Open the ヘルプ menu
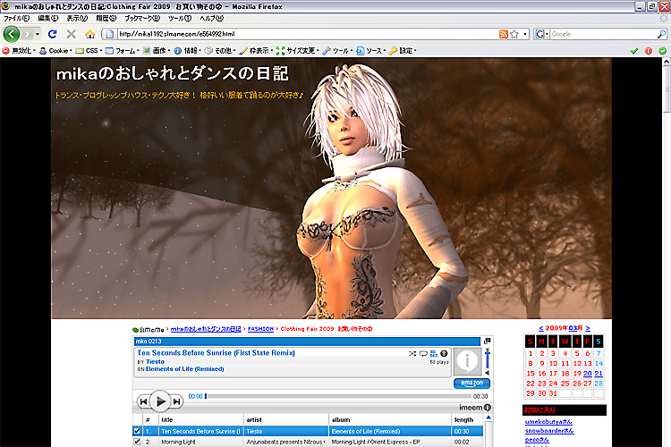Viewport: 671px width, 447px height. point(211,19)
